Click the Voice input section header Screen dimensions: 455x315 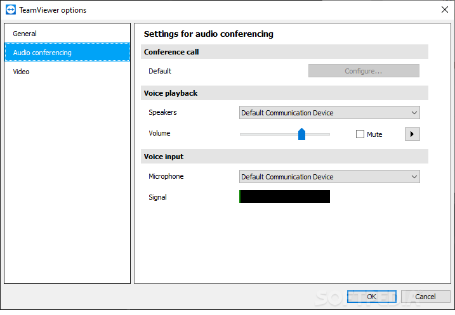[284, 157]
